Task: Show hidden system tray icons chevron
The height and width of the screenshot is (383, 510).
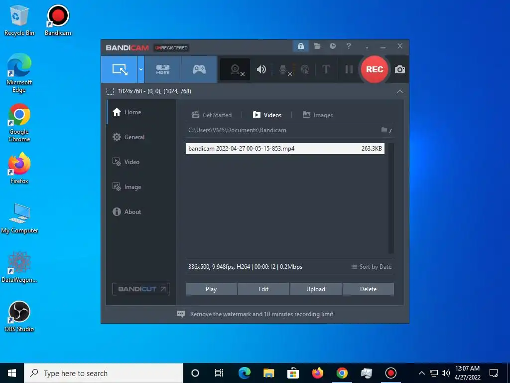Action: tap(421, 373)
